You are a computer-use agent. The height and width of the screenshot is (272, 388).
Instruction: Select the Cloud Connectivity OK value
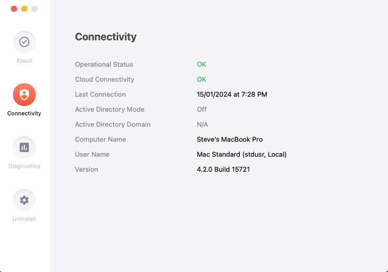pos(201,80)
